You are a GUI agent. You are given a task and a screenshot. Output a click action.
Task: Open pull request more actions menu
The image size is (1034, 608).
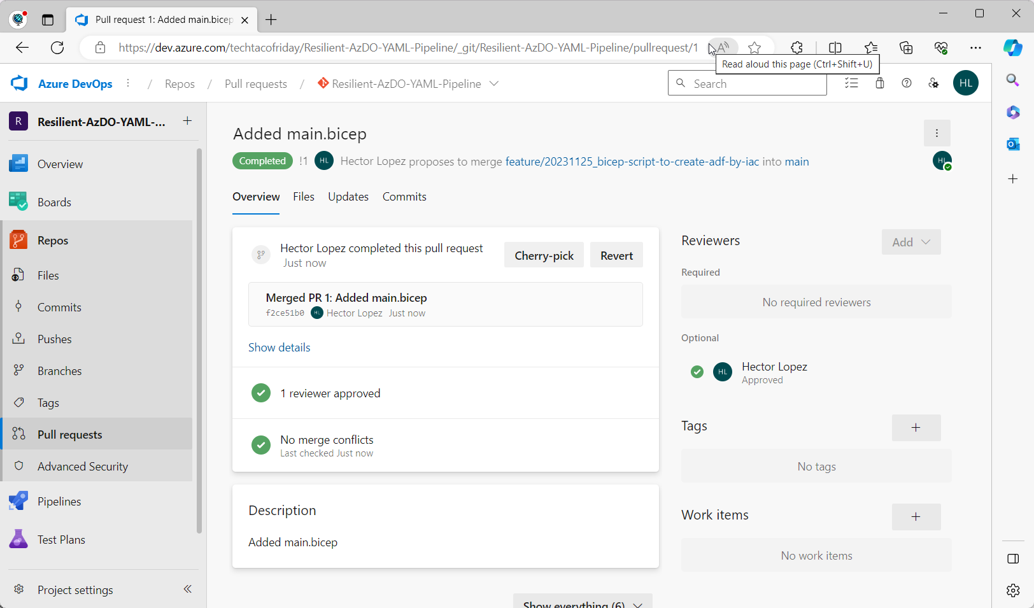(x=937, y=133)
